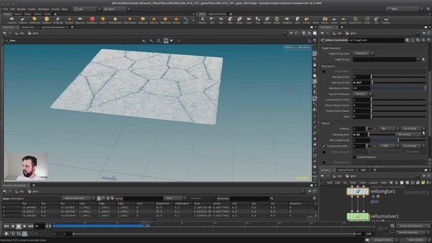This screenshot has width=432, height=243.
Task: Click the vellumglue1 node in network view
Action: pos(358,192)
